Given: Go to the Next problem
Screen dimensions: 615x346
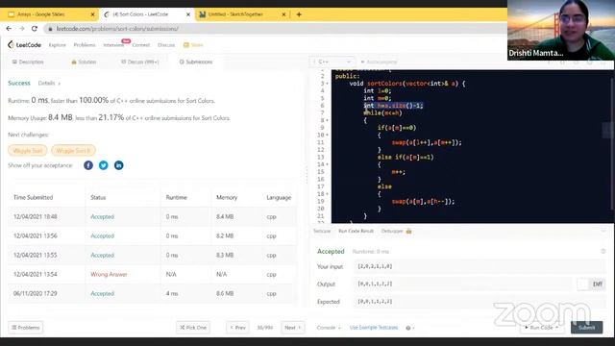Looking at the screenshot, I should pos(292,328).
